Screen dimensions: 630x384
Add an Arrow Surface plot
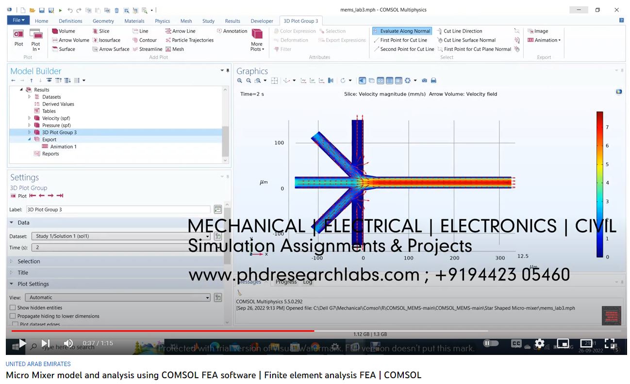point(111,49)
